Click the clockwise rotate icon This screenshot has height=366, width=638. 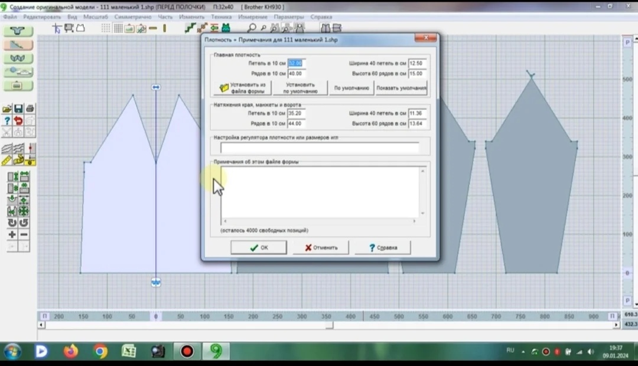click(x=12, y=223)
